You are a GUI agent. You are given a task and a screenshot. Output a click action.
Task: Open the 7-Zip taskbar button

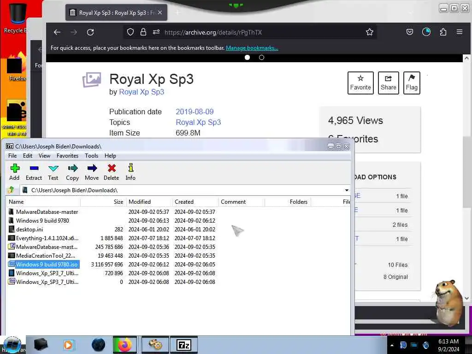click(x=184, y=345)
